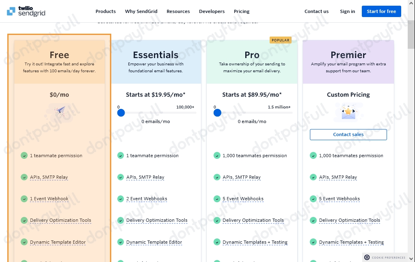Select "Why SendGrid" in the navigation bar

141,11
